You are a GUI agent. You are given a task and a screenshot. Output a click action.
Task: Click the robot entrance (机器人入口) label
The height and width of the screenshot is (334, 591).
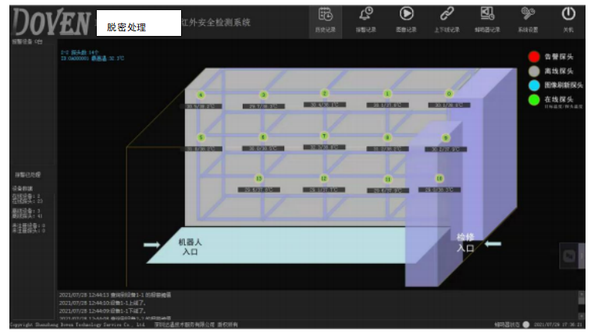(x=190, y=247)
